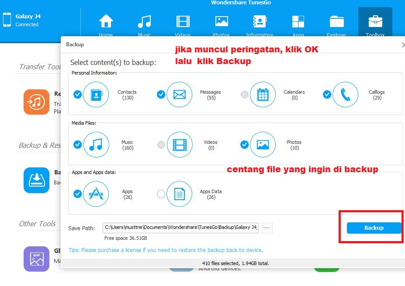Uncheck the Contacts checkbox
This screenshot has width=405, height=286.
77,95
